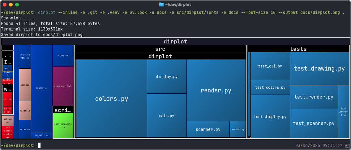
Task: Click the green open_terminals.sh tile
Action: (63, 125)
